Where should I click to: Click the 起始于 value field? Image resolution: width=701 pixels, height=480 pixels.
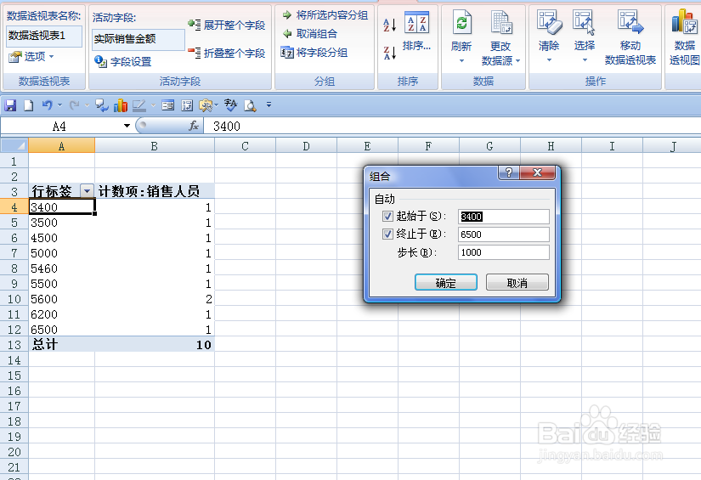pos(503,217)
